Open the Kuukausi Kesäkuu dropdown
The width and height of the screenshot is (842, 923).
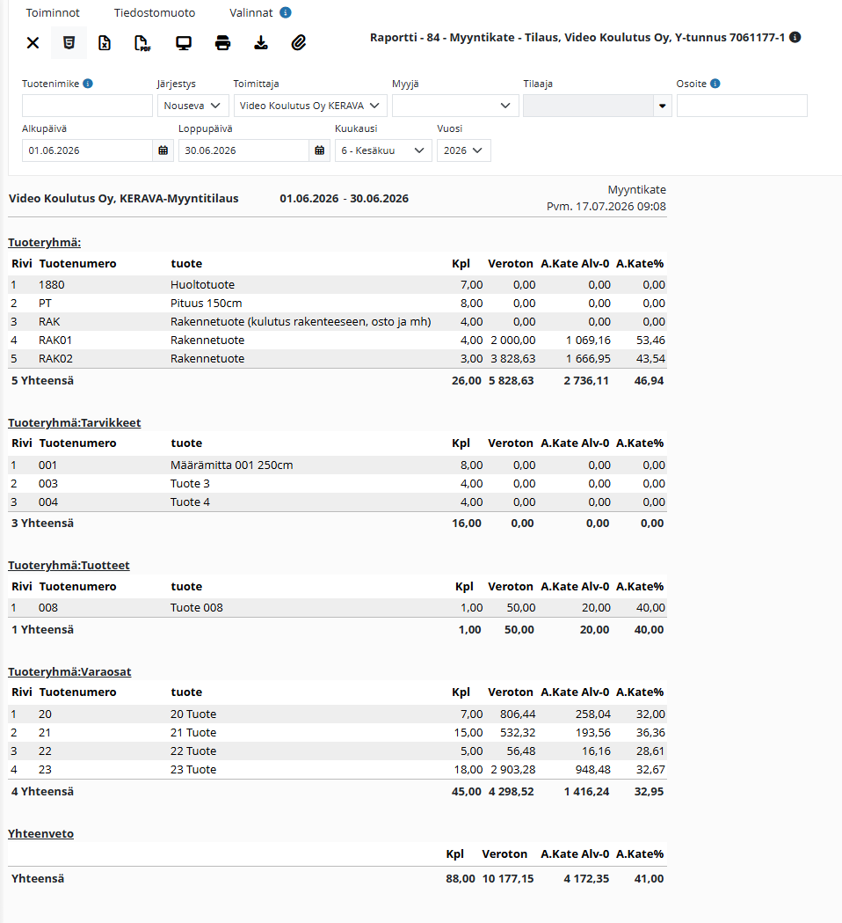(383, 150)
